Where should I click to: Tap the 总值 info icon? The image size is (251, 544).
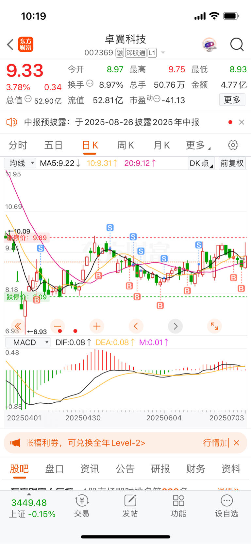pos(28,99)
